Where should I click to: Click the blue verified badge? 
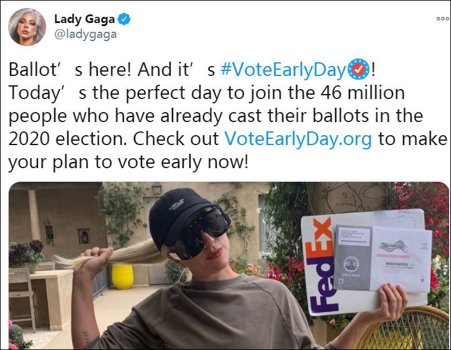125,19
